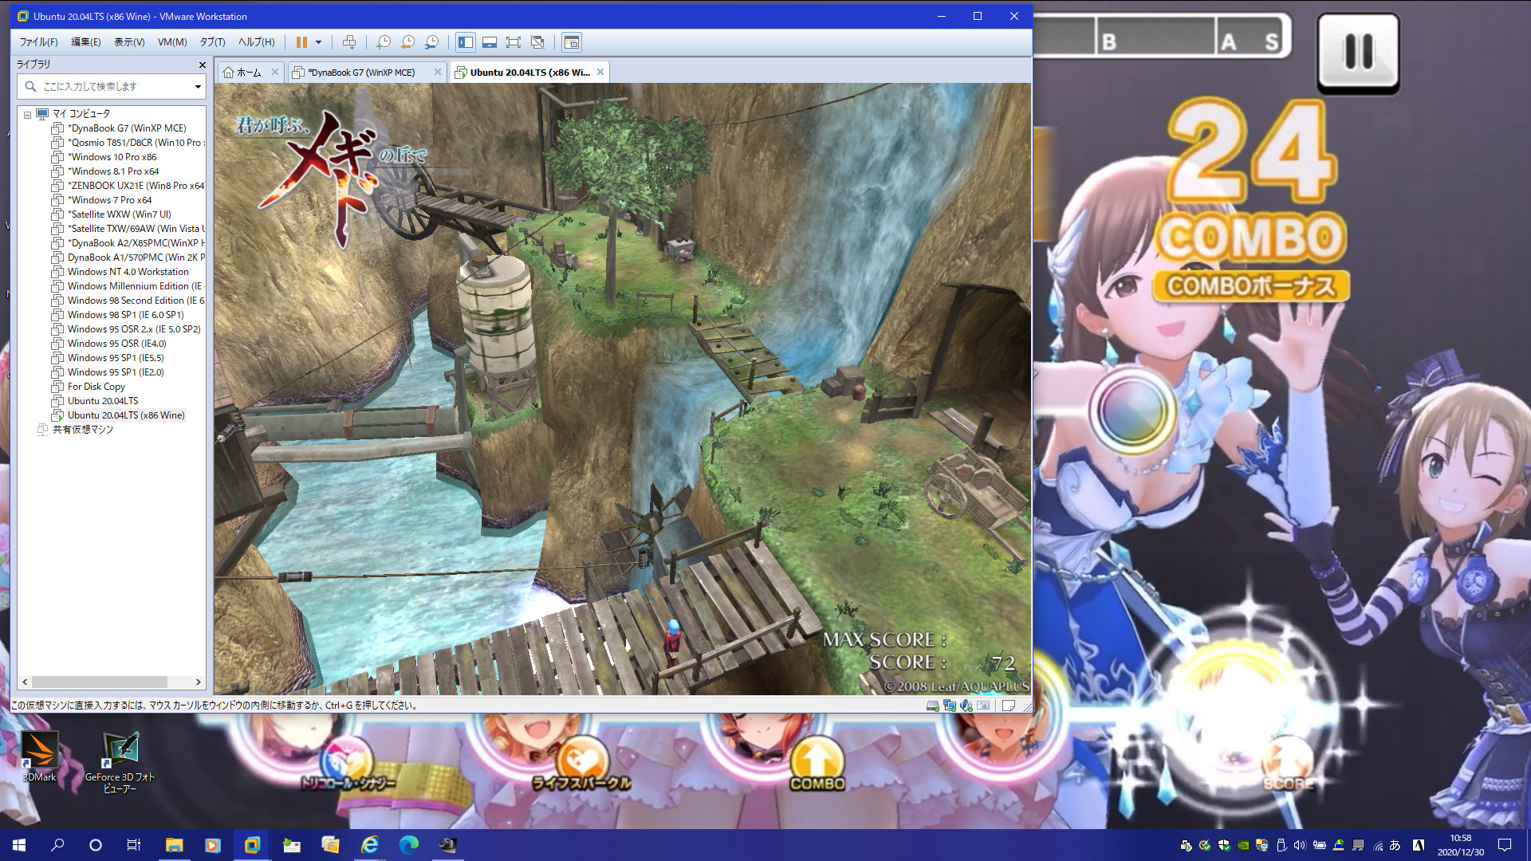Select Windows NT 4.0 Workstation VM
Image resolution: width=1531 pixels, height=861 pixels.
pyautogui.click(x=128, y=272)
